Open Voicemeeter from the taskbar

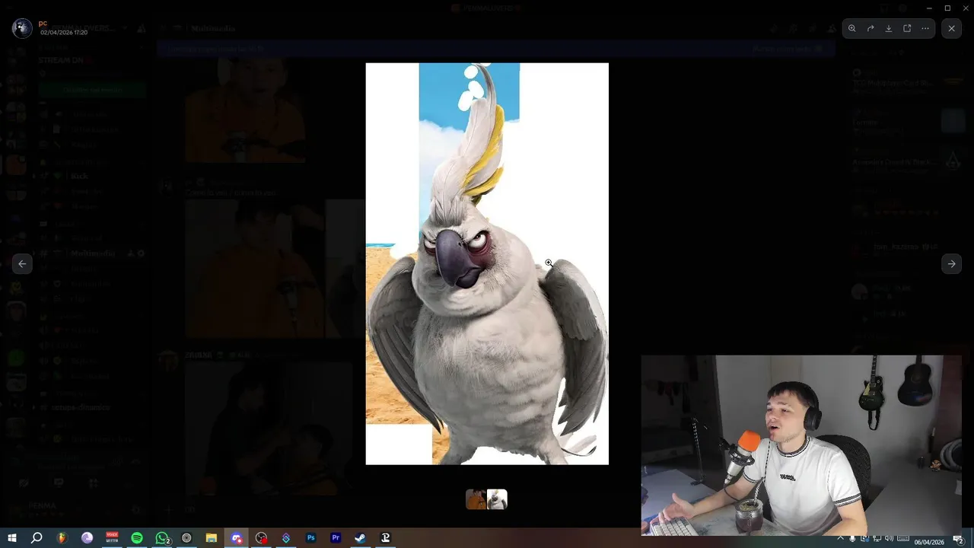coord(112,538)
